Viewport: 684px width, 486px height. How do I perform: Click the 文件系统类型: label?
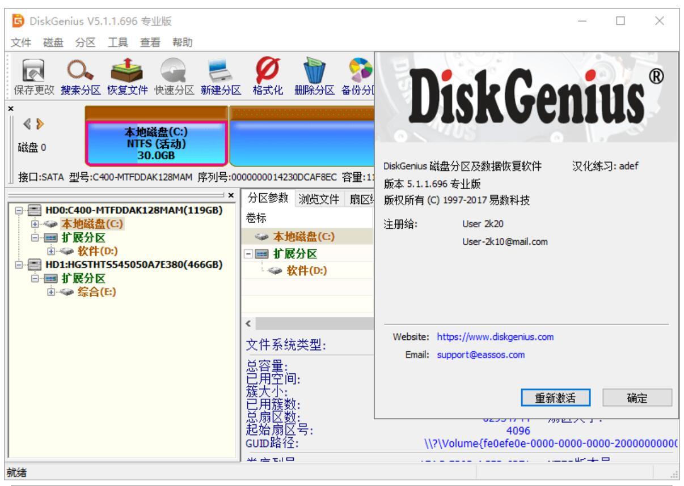285,346
